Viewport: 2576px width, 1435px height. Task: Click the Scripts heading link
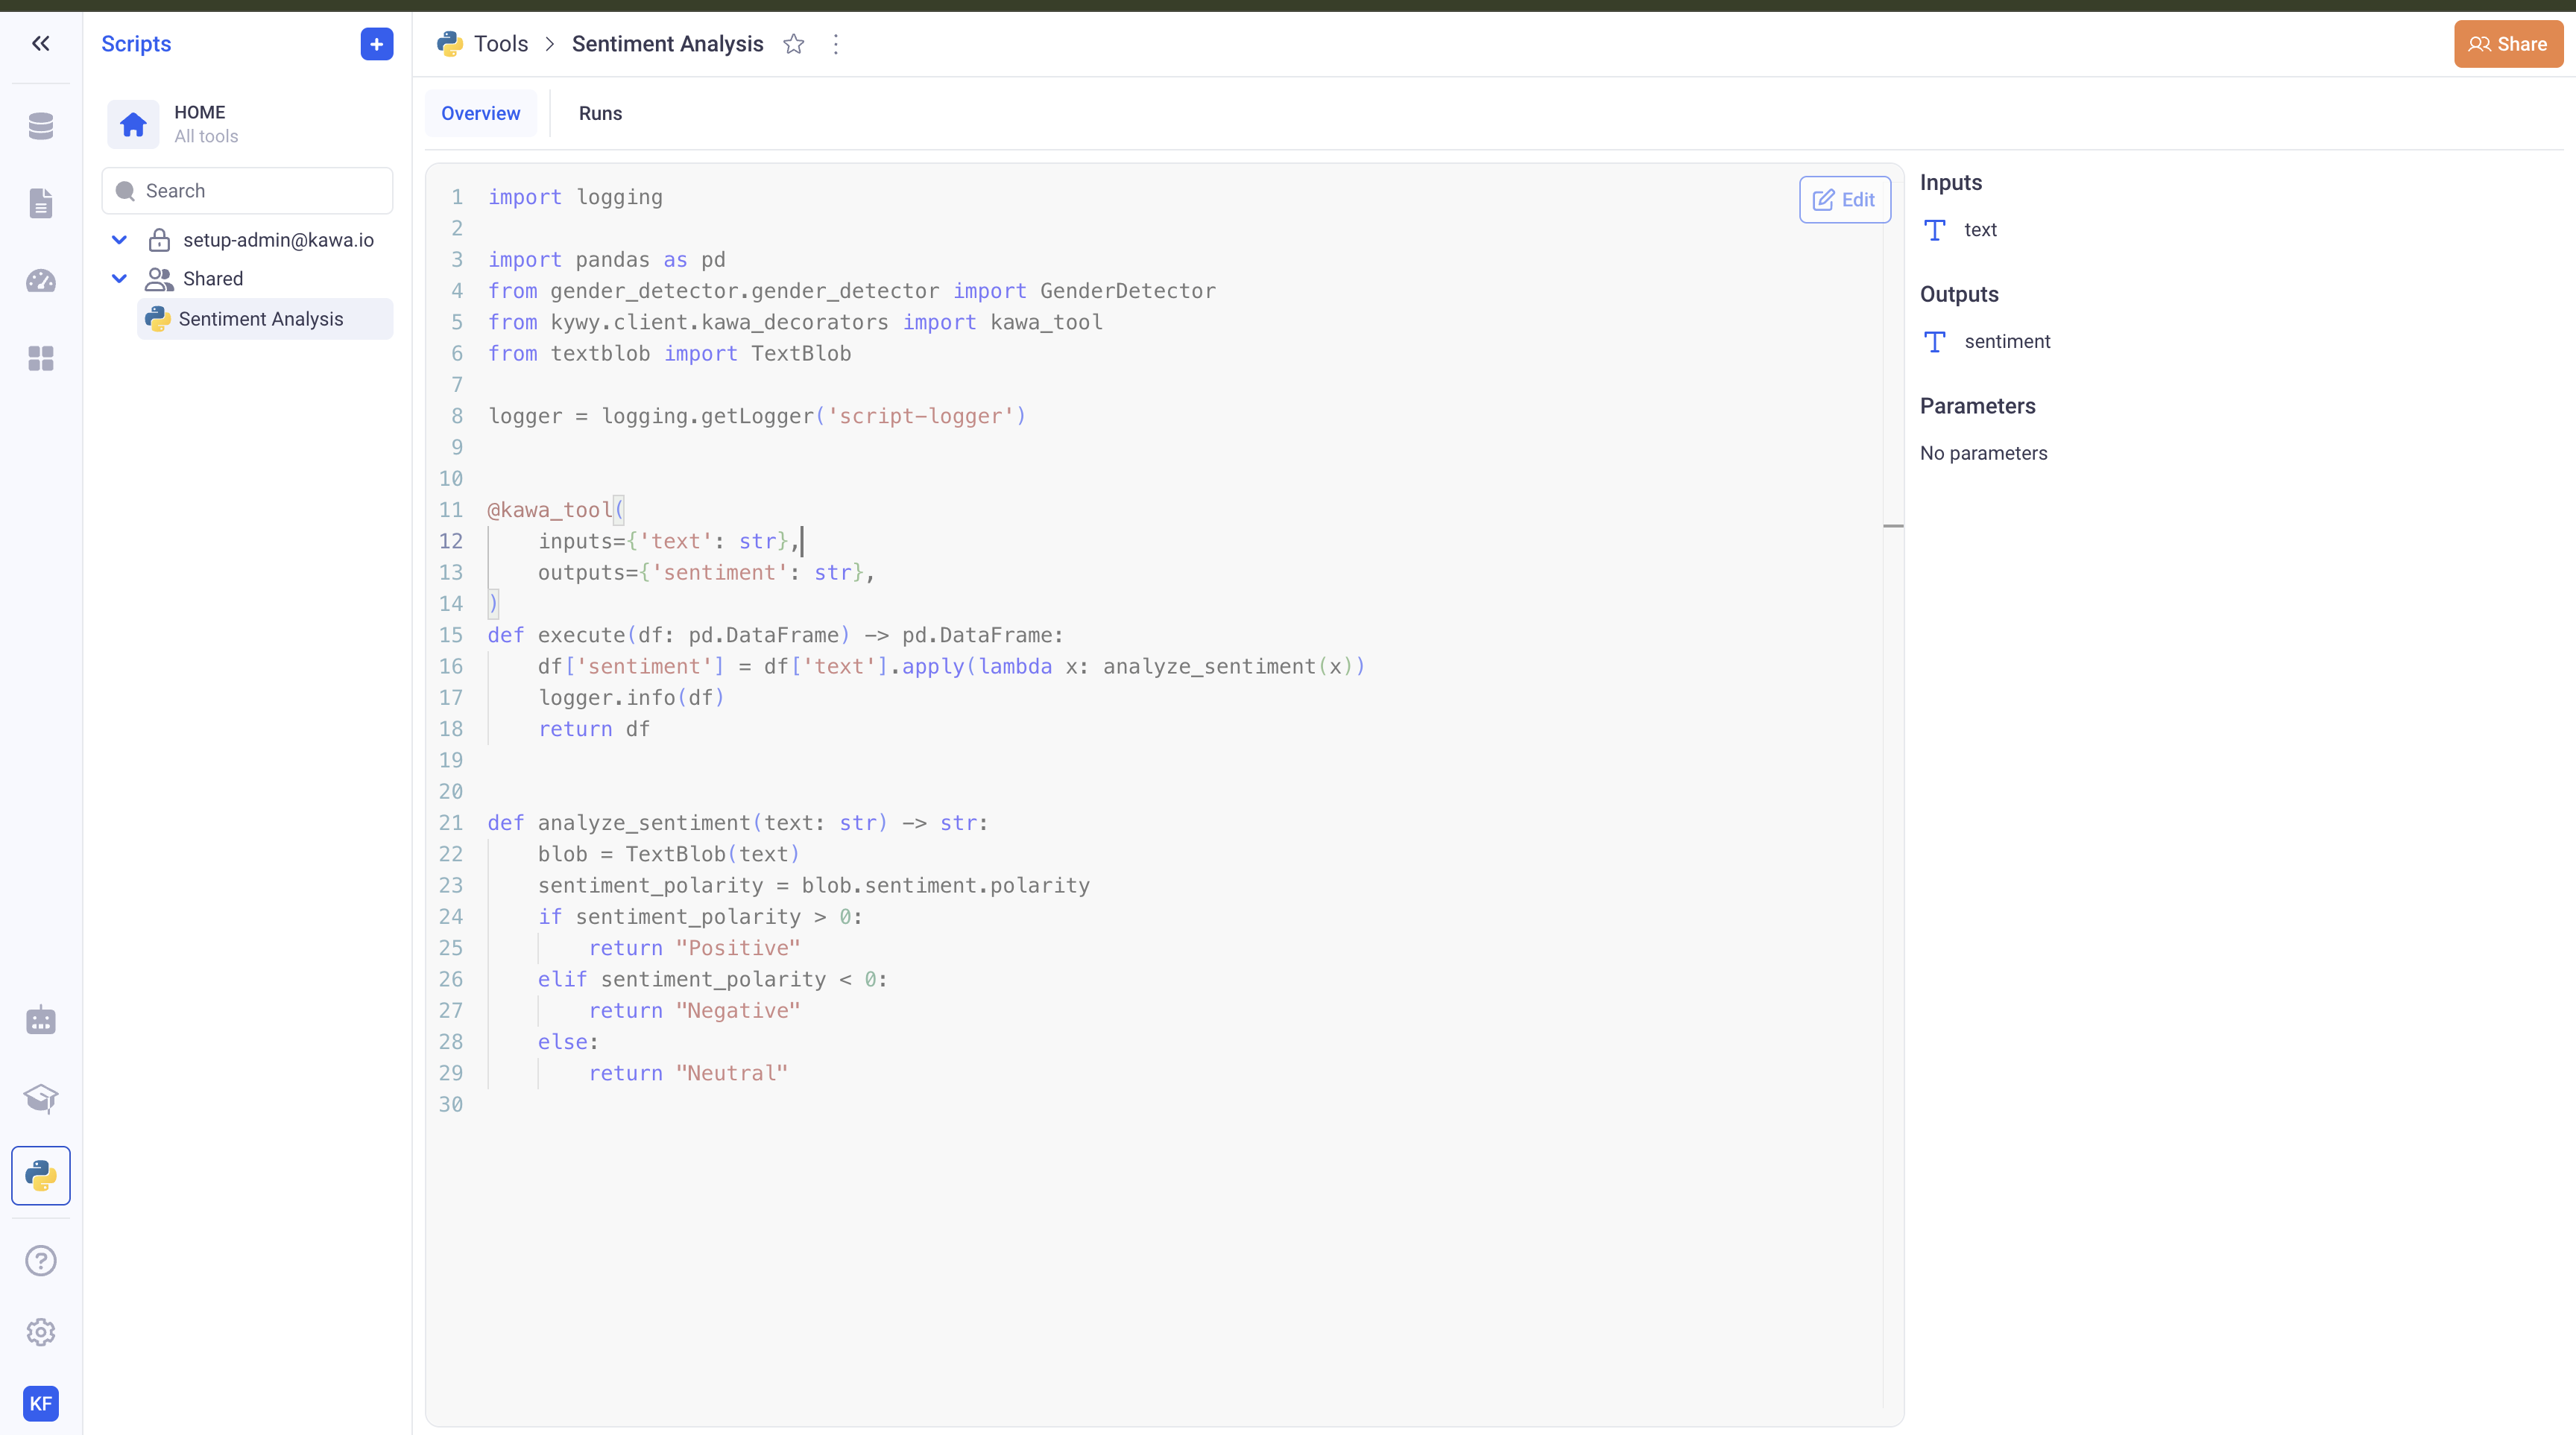coord(136,44)
